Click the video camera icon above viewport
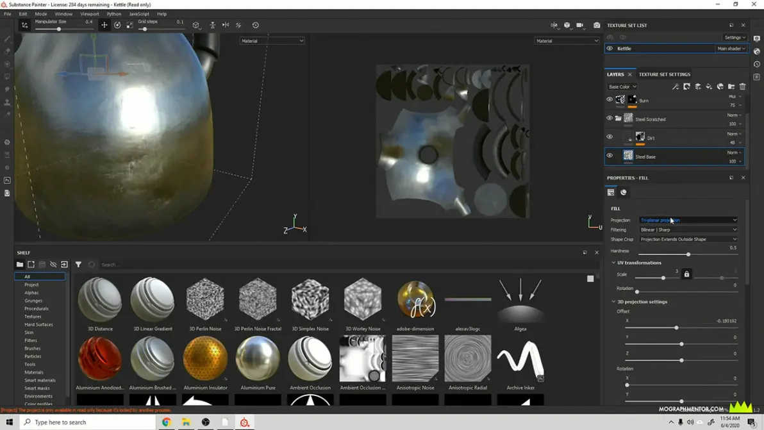This screenshot has width=764, height=430. pyautogui.click(x=580, y=25)
